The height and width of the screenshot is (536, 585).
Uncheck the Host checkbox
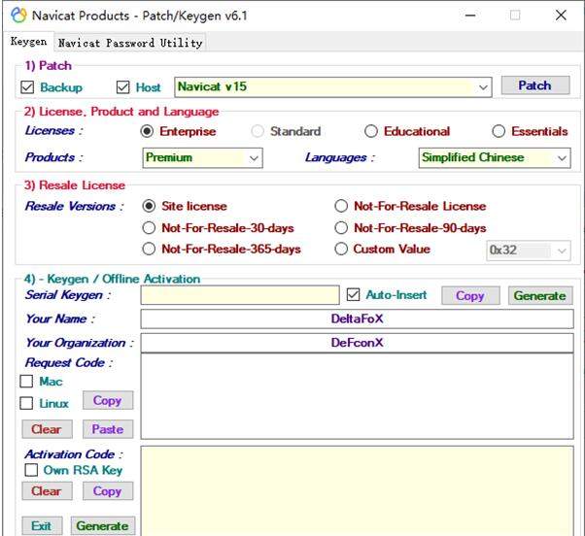pyautogui.click(x=123, y=87)
